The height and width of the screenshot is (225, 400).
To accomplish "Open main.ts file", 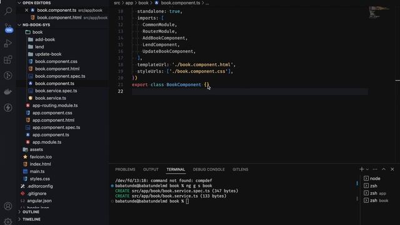I will [37, 171].
